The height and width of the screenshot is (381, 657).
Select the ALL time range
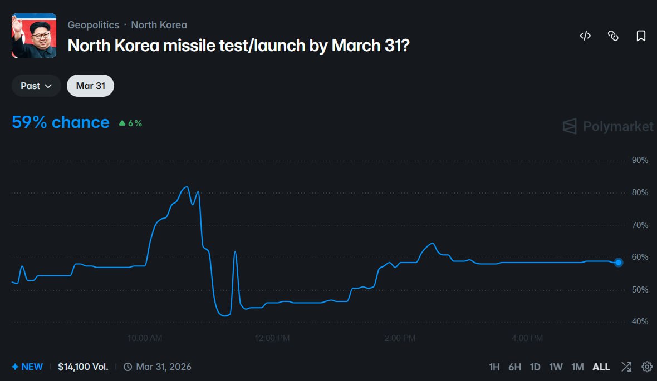pyautogui.click(x=601, y=367)
